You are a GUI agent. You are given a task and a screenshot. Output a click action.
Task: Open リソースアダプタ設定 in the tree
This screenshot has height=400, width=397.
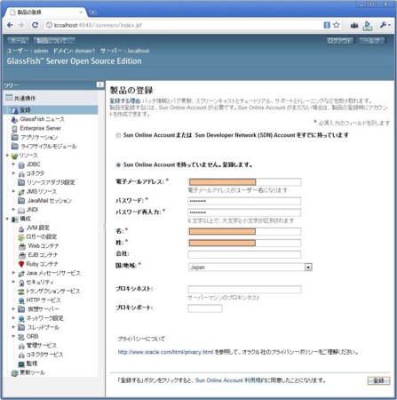(51, 182)
